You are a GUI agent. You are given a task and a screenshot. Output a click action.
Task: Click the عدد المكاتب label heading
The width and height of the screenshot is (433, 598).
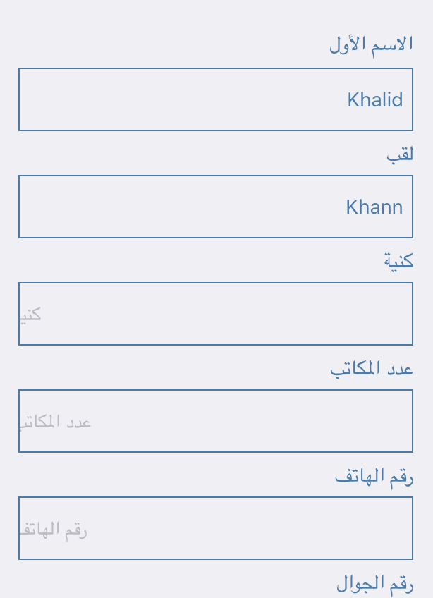click(372, 369)
